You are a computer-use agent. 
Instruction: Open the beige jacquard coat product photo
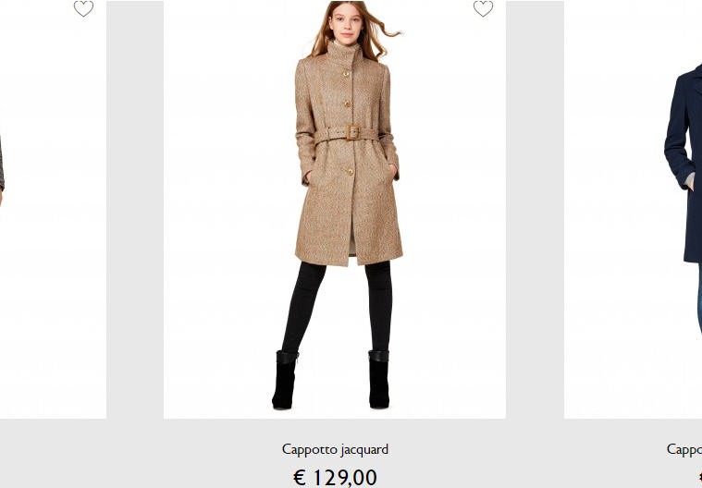pos(335,209)
